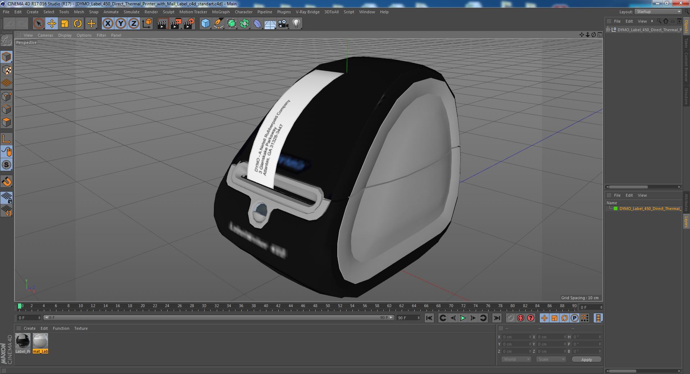Viewport: 690px width, 374px height.
Task: Select the Label_Pr material swatch
Action: pos(23,343)
